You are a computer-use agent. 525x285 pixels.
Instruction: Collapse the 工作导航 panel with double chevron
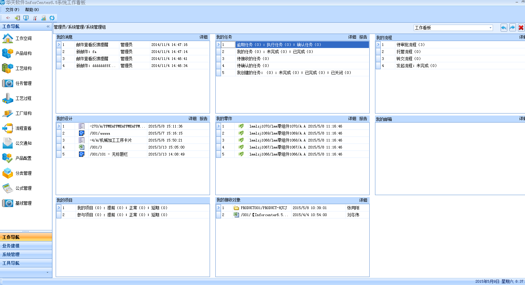click(48, 26)
